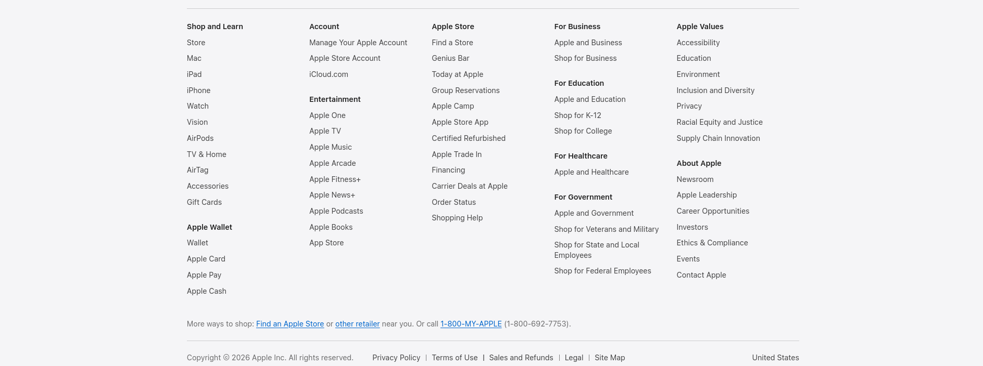
Task: Open the Apple Fitness+ link
Action: coord(334,179)
